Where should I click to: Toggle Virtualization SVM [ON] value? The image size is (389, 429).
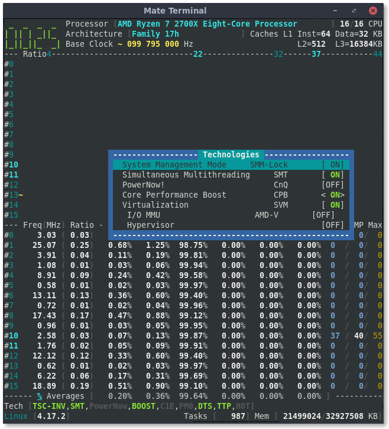pyautogui.click(x=333, y=205)
